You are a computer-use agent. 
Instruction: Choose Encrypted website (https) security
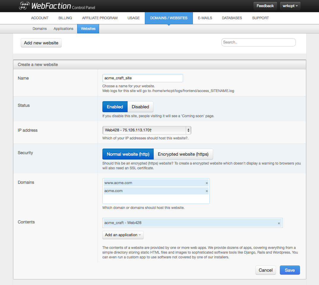point(183,154)
